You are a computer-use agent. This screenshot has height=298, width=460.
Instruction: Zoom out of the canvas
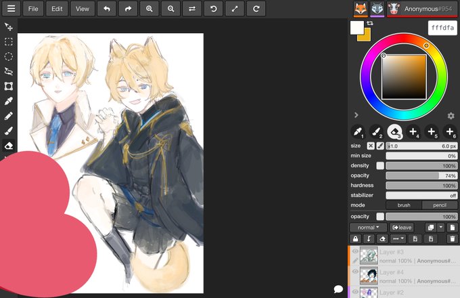170,9
